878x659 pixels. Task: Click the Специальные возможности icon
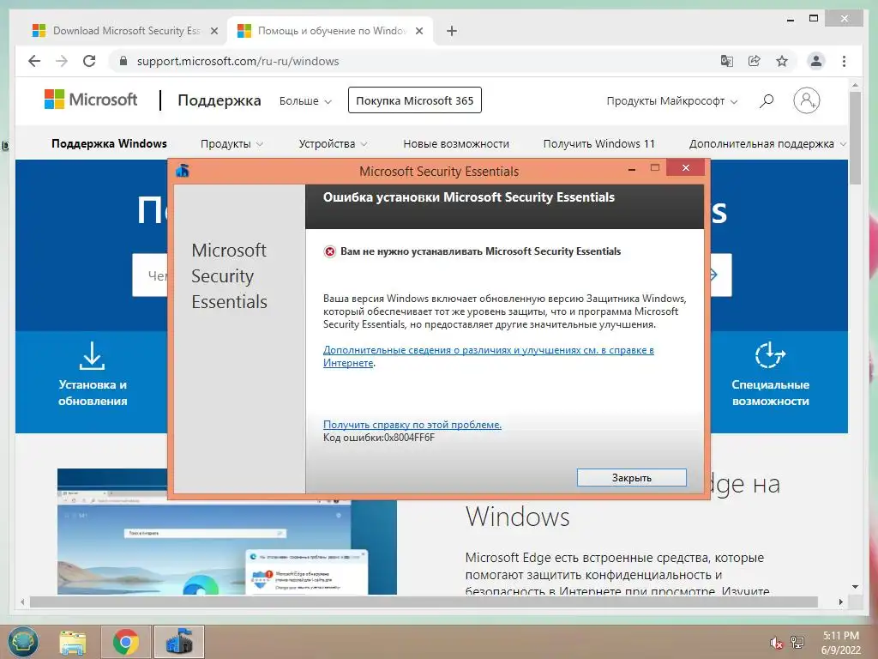pyautogui.click(x=770, y=354)
